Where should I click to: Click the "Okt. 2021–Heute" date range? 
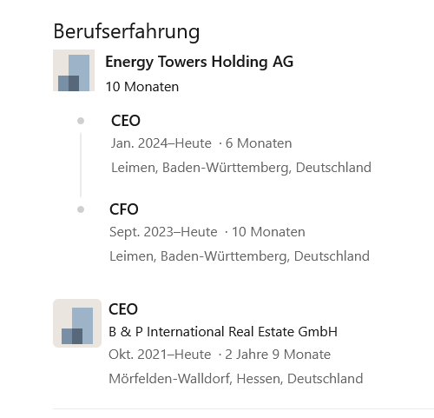[160, 355]
